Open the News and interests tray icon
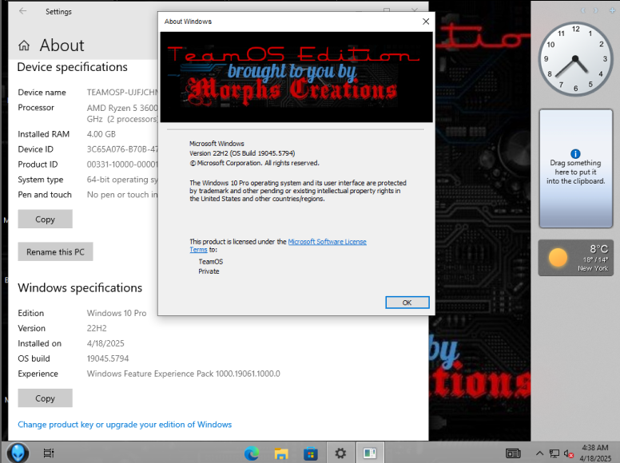620x463 pixels. (513, 453)
